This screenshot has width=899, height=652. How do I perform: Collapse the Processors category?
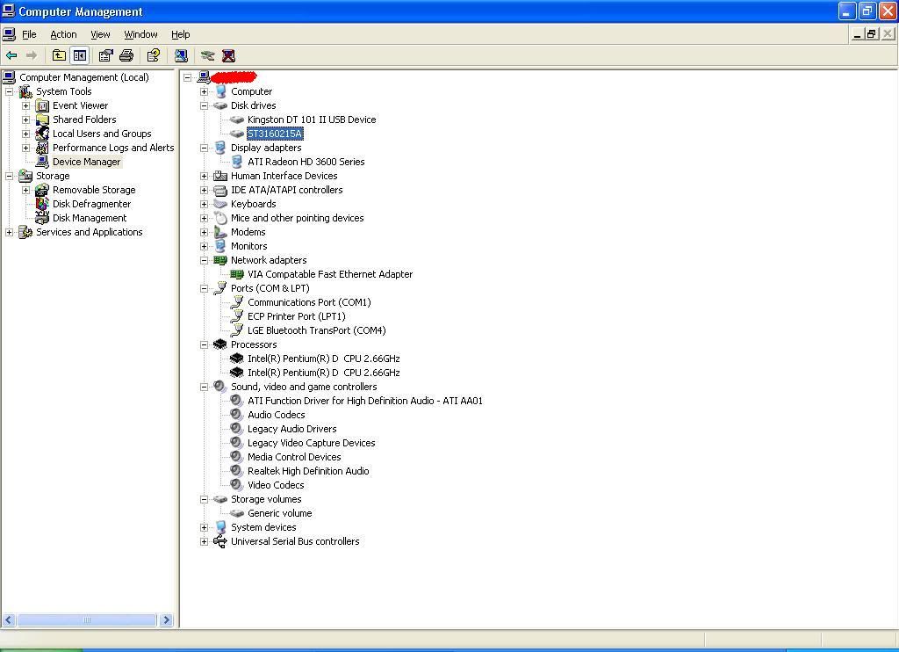point(204,345)
